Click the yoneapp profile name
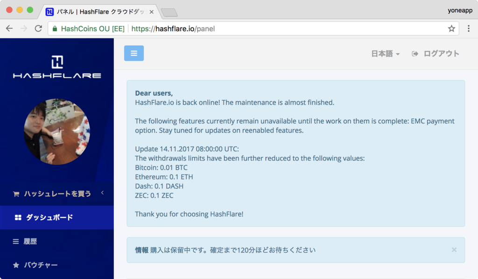 coord(460,10)
